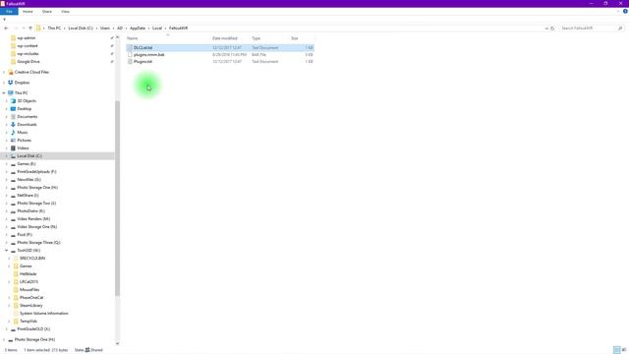Screen dimensions: 629x354
Task: Expand the PrintGradeUploads (F:) drive
Action: (x=7, y=172)
